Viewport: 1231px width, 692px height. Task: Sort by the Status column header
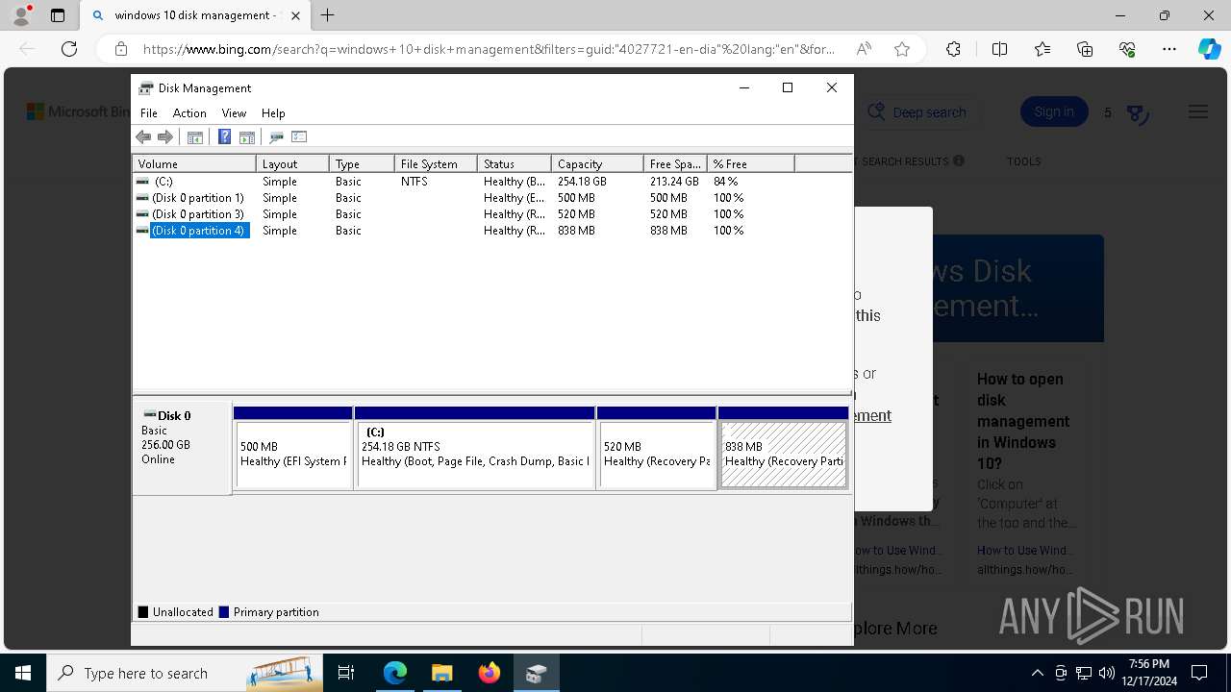click(515, 164)
